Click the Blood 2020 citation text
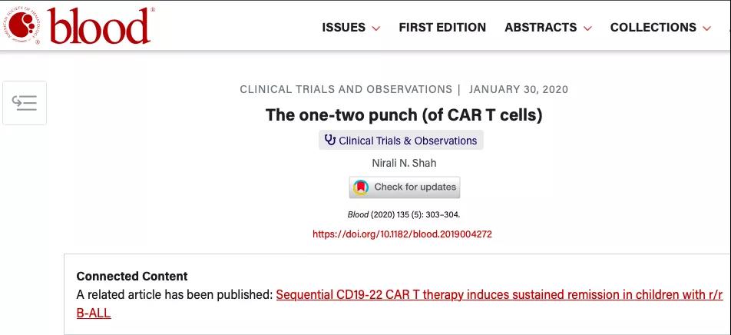The height and width of the screenshot is (335, 731). click(404, 215)
